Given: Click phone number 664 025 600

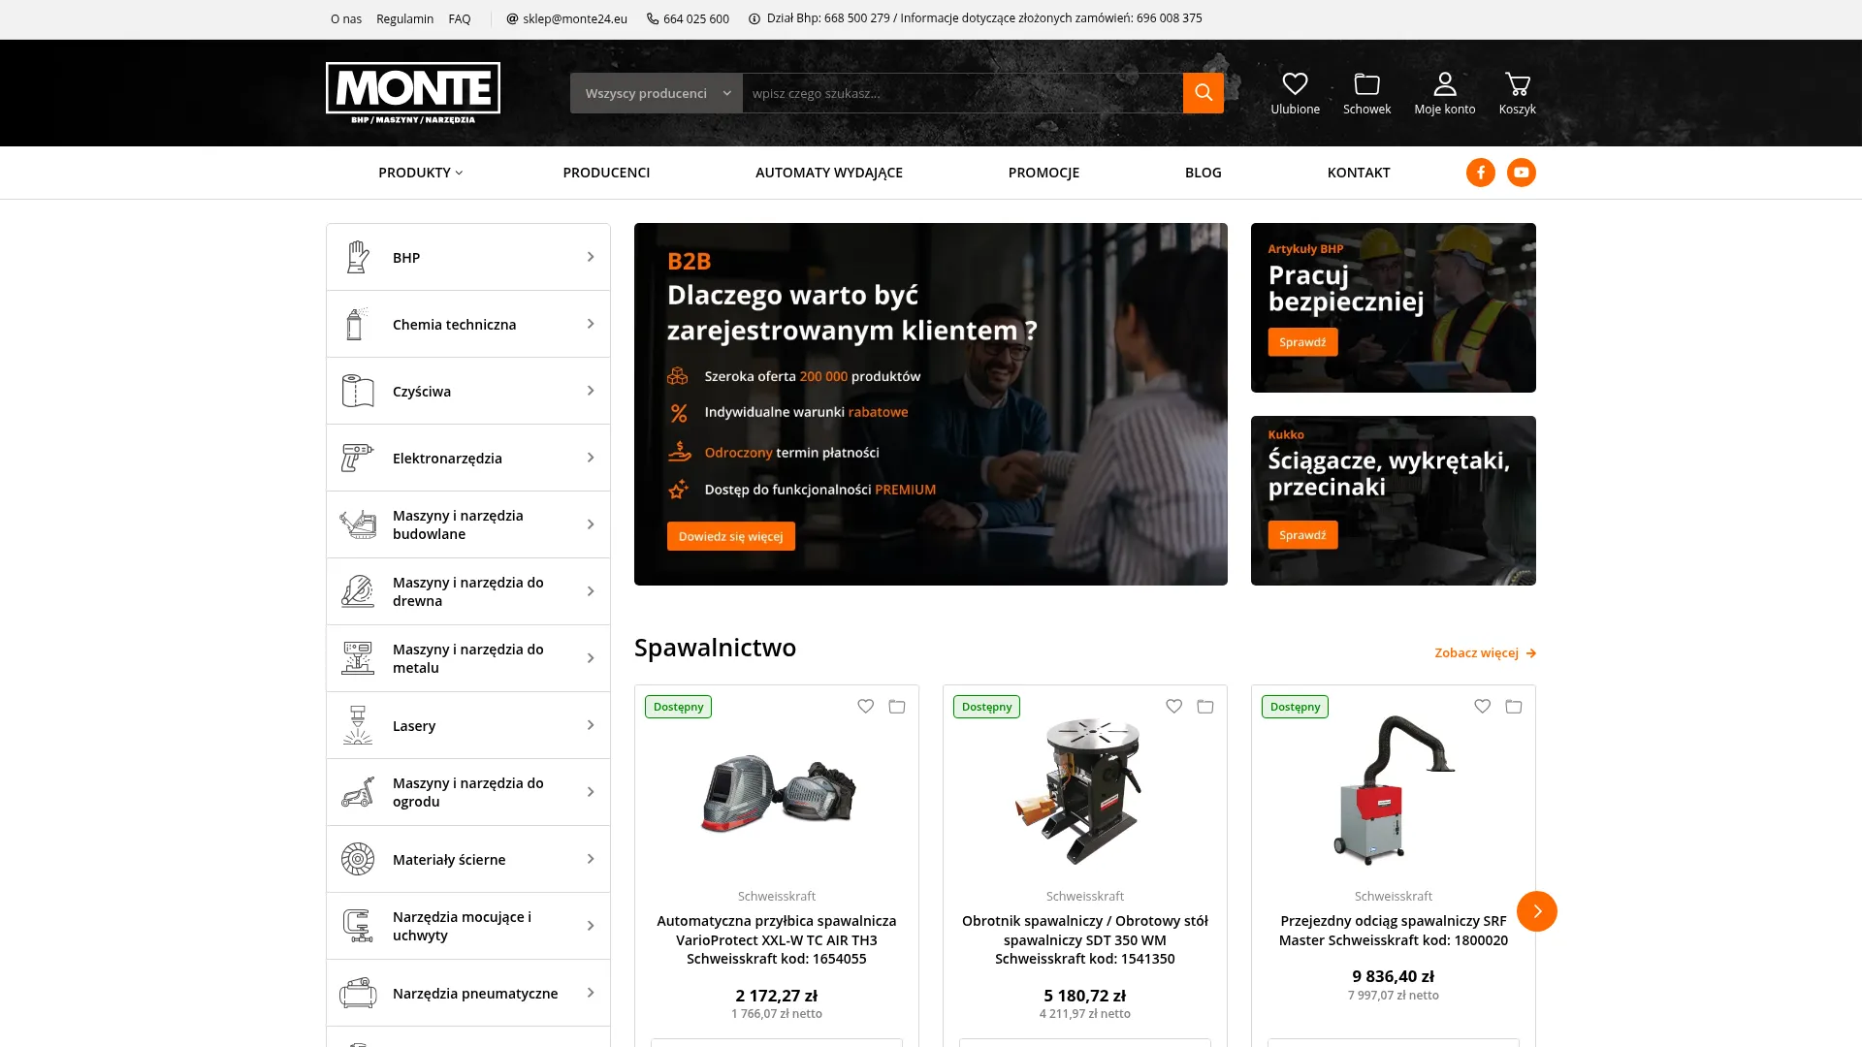Looking at the screenshot, I should (x=689, y=18).
